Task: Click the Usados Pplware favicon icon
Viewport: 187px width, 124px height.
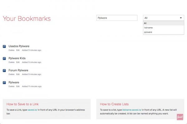Action: click(x=4, y=46)
